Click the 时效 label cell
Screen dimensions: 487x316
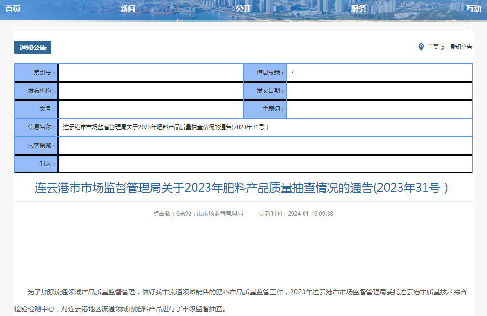[x=37, y=164]
